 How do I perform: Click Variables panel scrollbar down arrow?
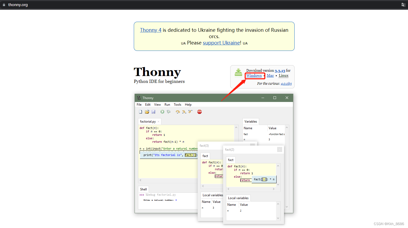tap(287, 207)
